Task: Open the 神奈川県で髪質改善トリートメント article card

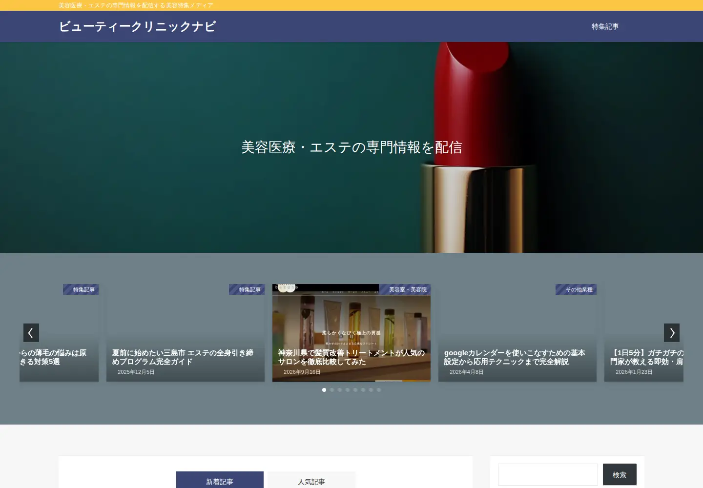Action: pos(351,333)
